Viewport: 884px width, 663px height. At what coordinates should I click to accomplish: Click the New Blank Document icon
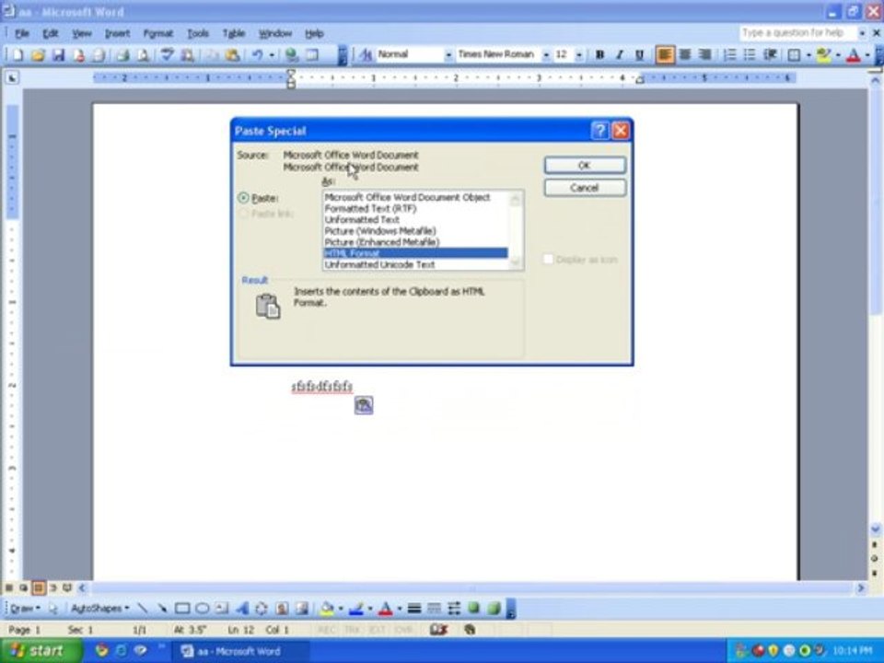17,54
